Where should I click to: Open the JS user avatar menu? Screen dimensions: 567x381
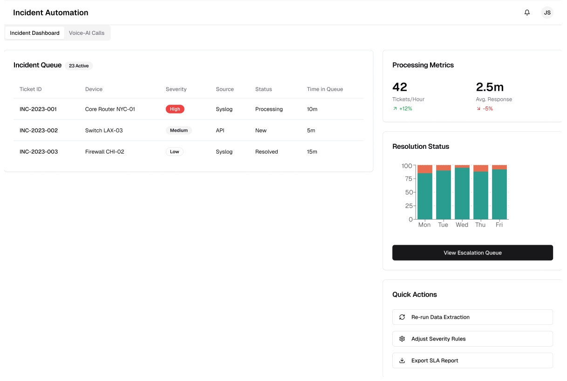coord(547,13)
